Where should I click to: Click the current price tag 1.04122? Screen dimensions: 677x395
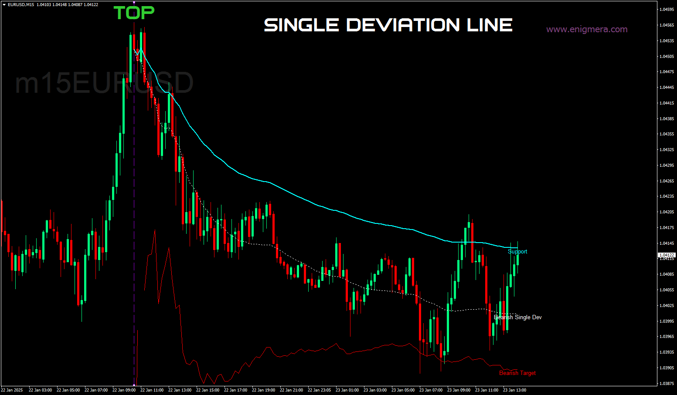pyautogui.click(x=666, y=255)
